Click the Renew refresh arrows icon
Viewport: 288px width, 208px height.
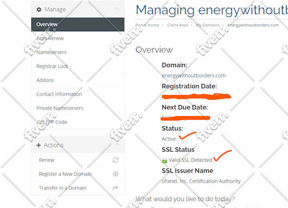(x=115, y=160)
